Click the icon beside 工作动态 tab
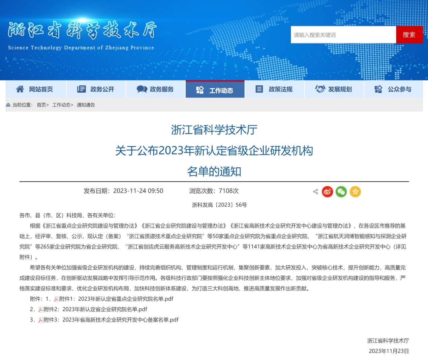 point(200,90)
